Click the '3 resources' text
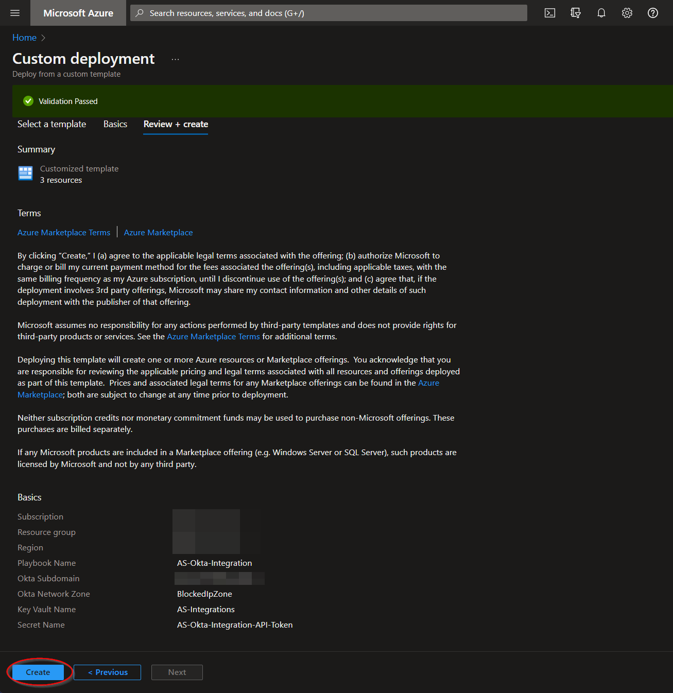The height and width of the screenshot is (693, 673). tap(61, 180)
